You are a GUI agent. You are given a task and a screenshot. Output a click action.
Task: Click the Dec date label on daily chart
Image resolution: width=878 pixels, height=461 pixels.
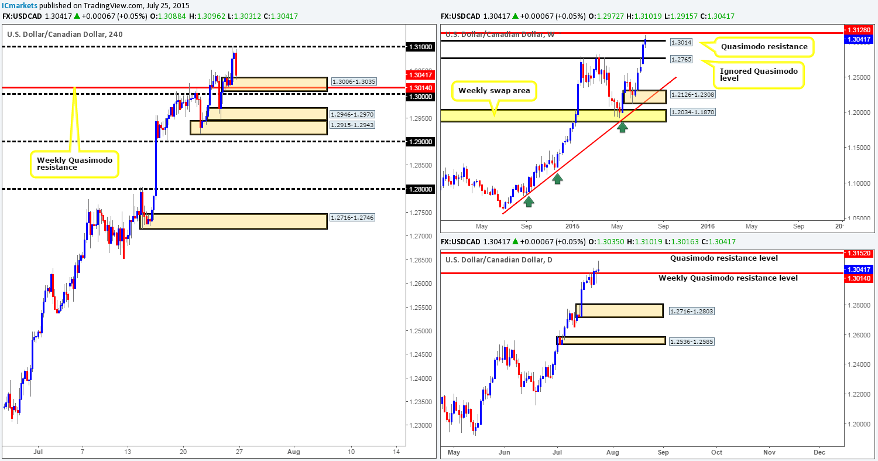[819, 452]
